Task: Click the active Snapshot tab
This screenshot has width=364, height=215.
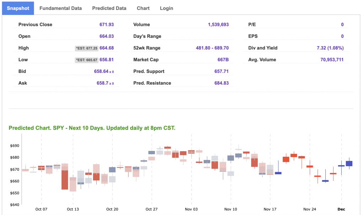Action: [x=18, y=8]
